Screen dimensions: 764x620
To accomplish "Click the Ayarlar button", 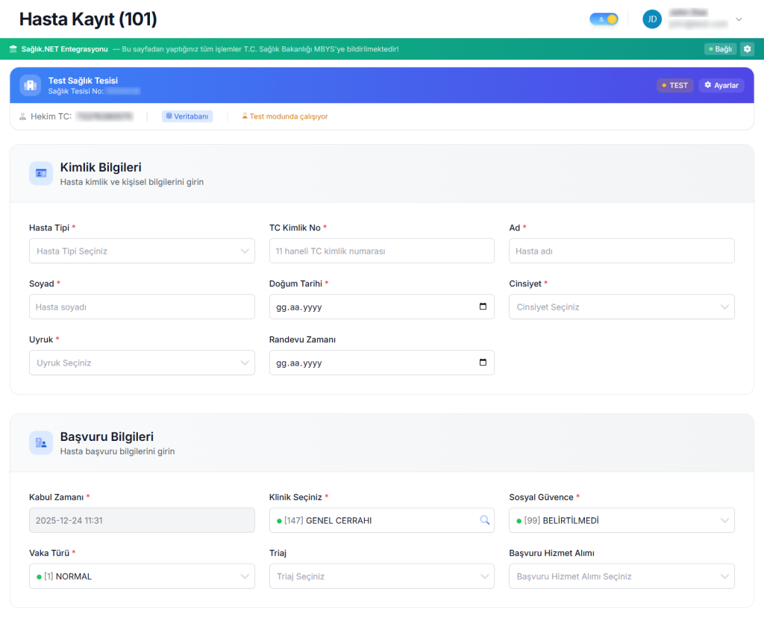I will [721, 85].
